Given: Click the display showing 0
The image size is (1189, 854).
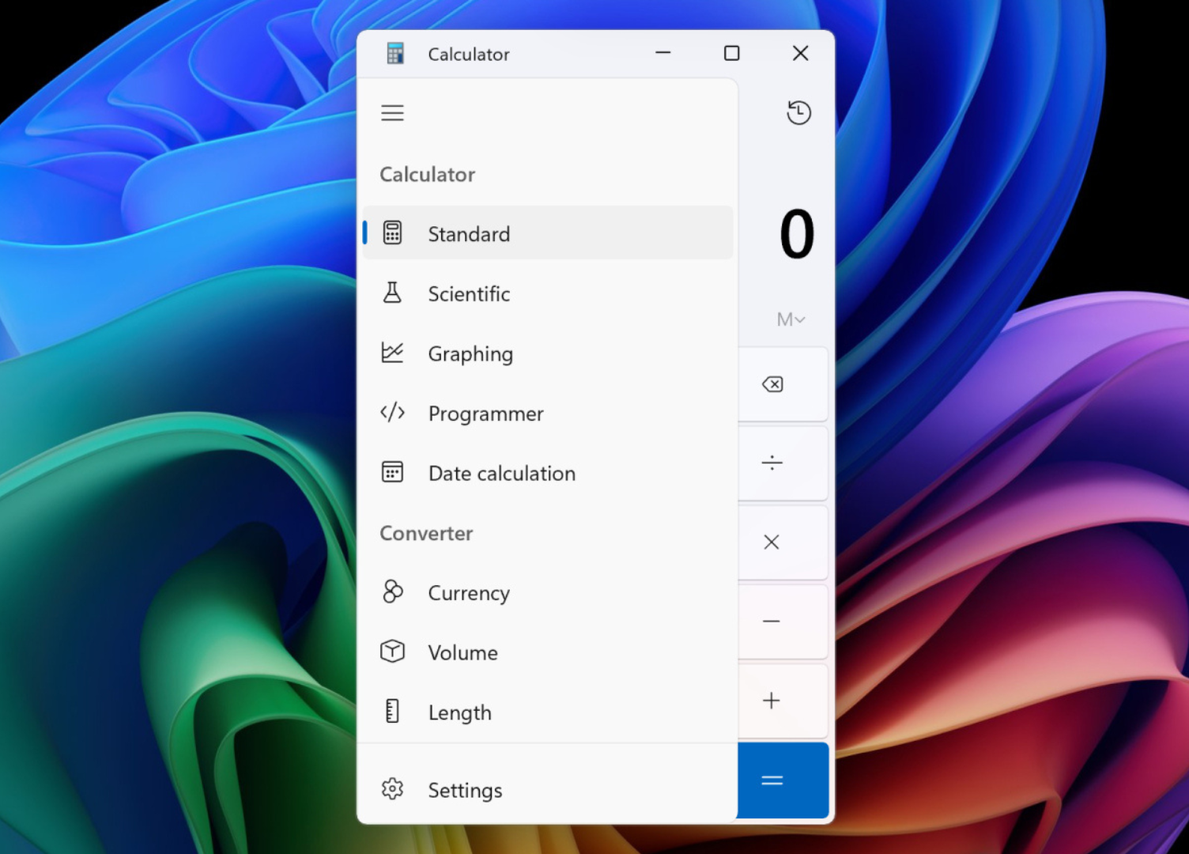Looking at the screenshot, I should pos(796,234).
